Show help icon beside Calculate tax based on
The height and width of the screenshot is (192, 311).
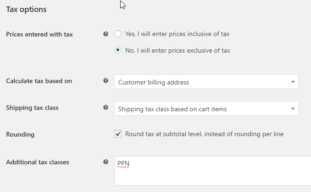(x=106, y=81)
